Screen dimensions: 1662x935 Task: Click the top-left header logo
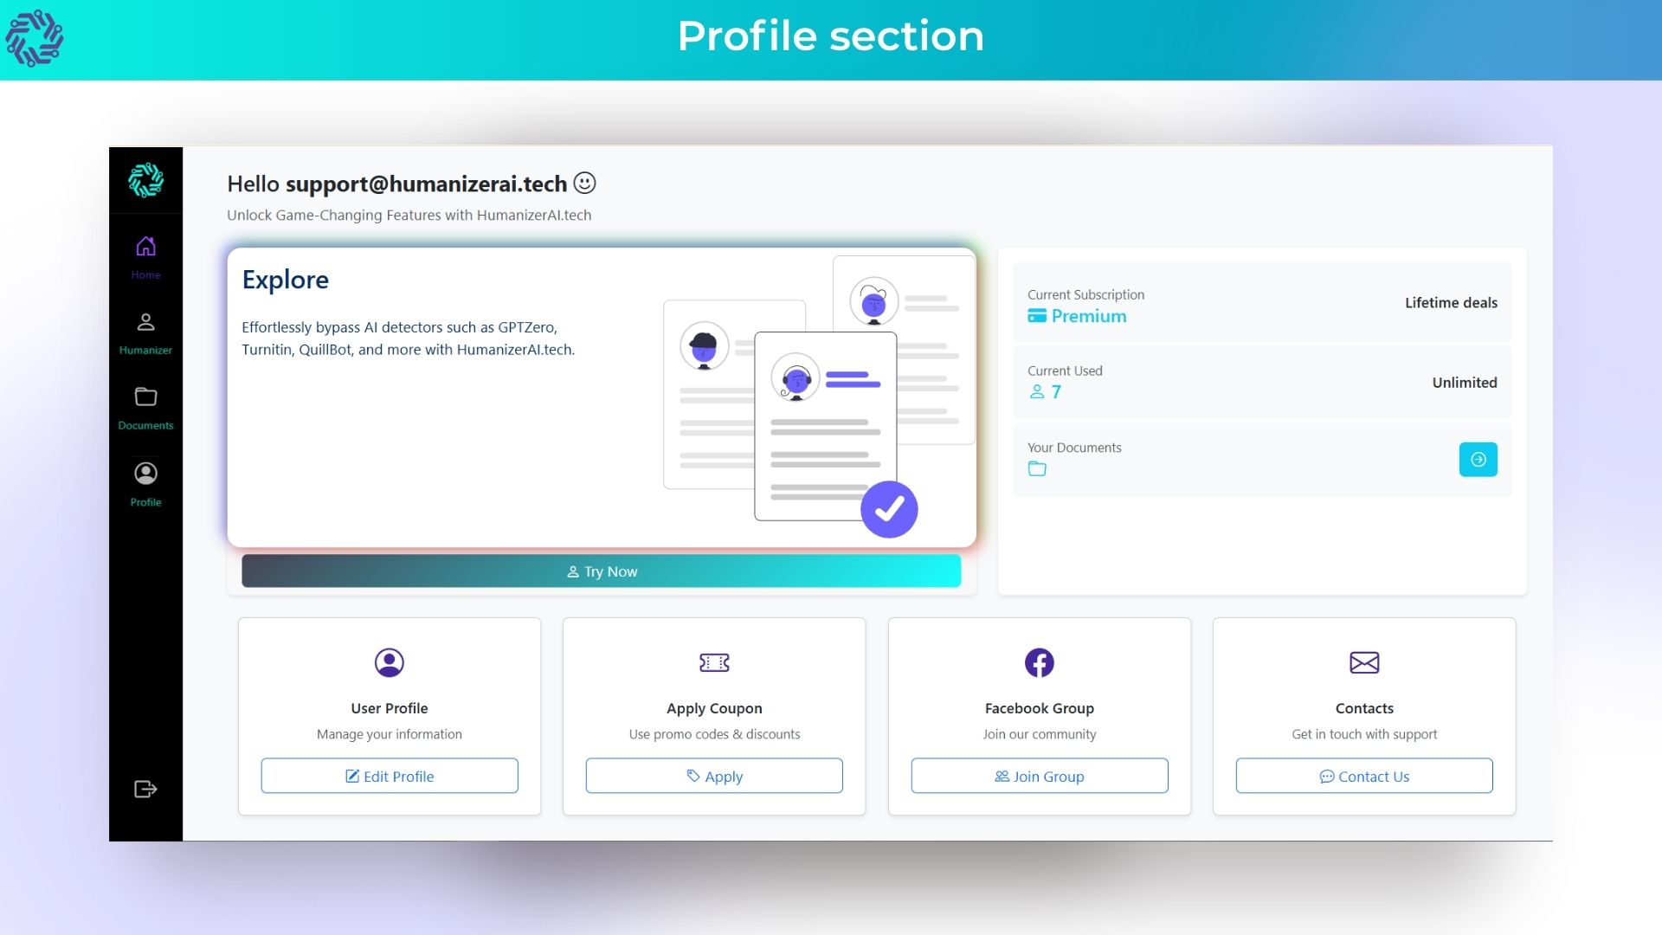pyautogui.click(x=35, y=38)
